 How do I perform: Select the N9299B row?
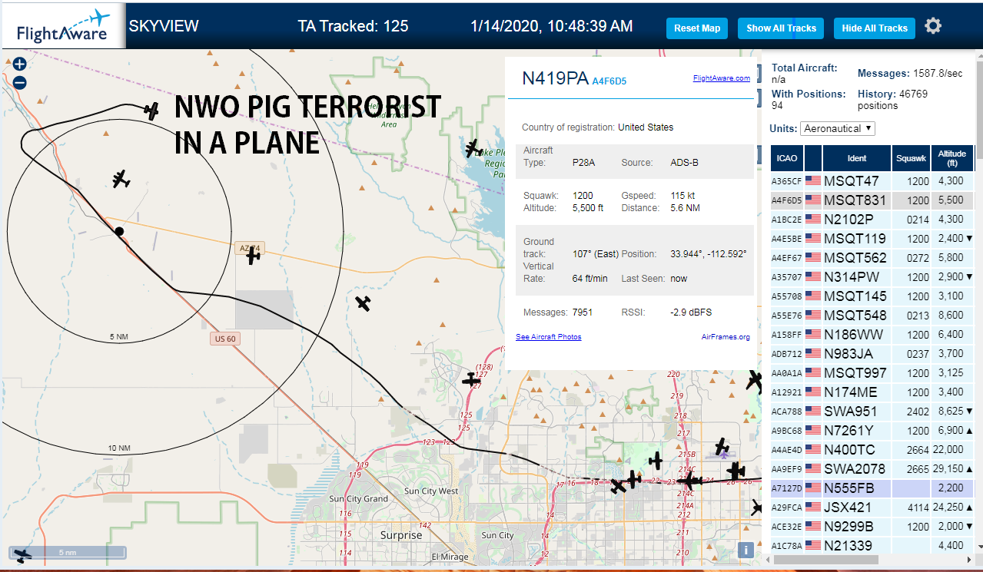(x=873, y=527)
